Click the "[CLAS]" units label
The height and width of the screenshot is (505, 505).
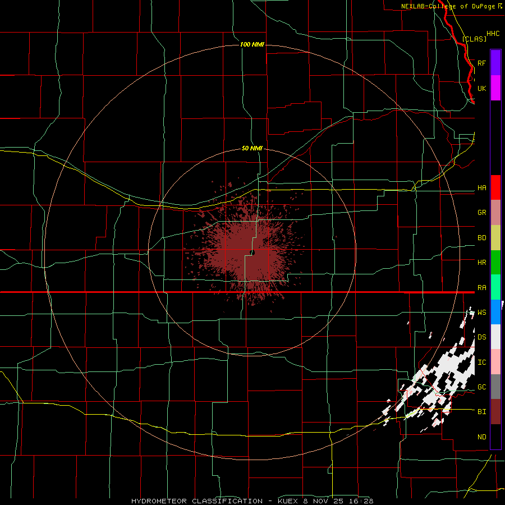point(474,39)
